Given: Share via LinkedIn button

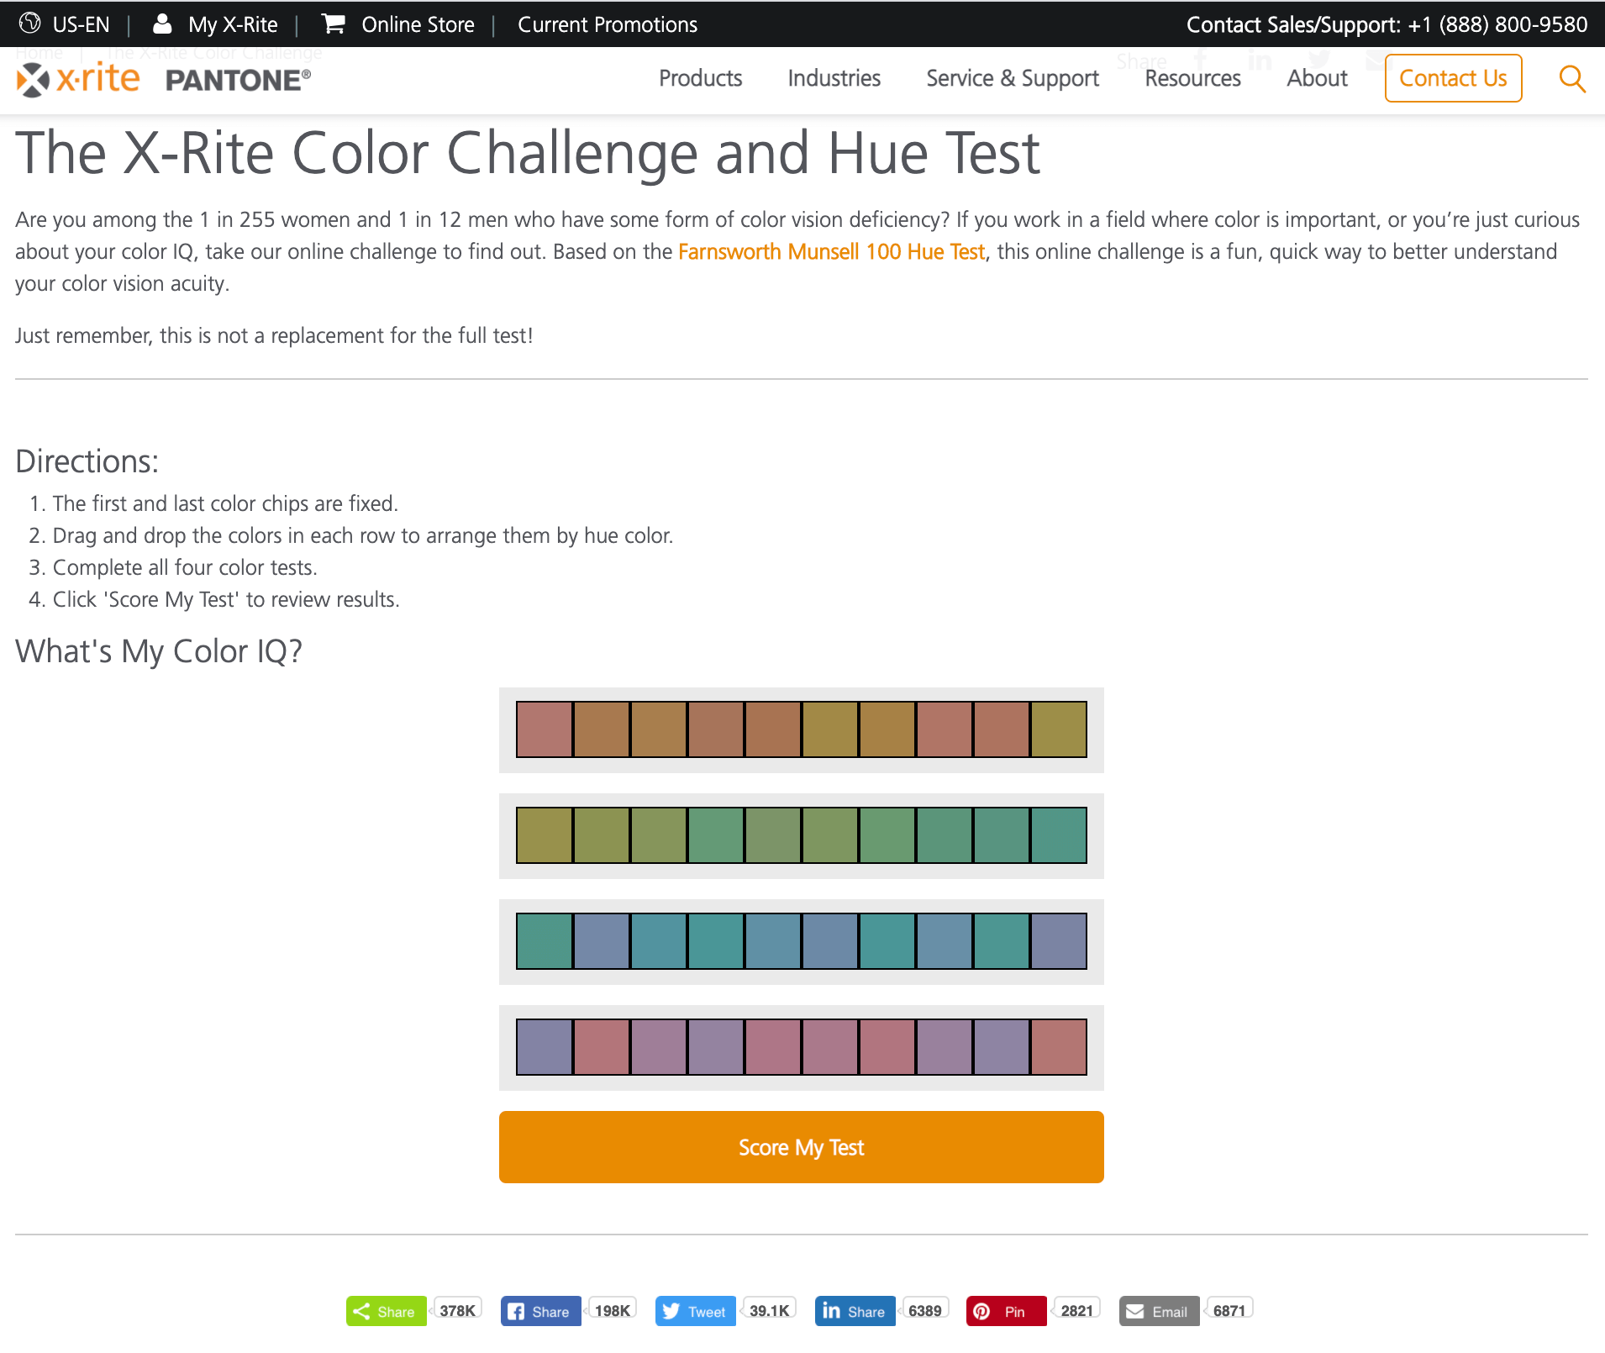Looking at the screenshot, I should tap(855, 1311).
